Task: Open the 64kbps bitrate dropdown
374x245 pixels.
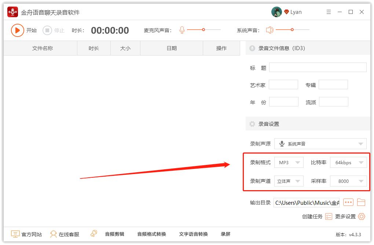Action: point(348,162)
